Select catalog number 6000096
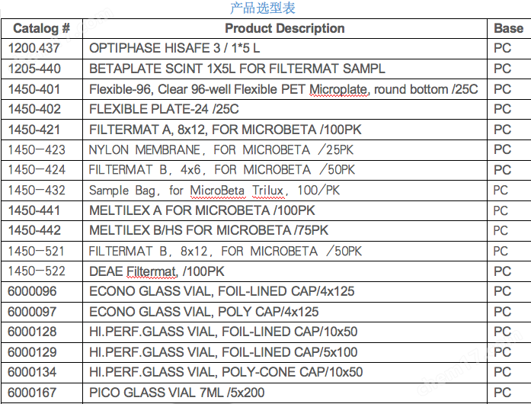 [x=32, y=291]
